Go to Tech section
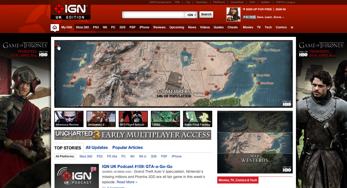The height and width of the screenshot is (188, 347). [268, 27]
